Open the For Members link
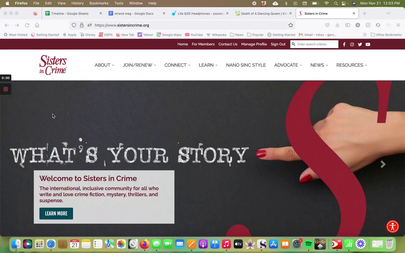 (203, 44)
